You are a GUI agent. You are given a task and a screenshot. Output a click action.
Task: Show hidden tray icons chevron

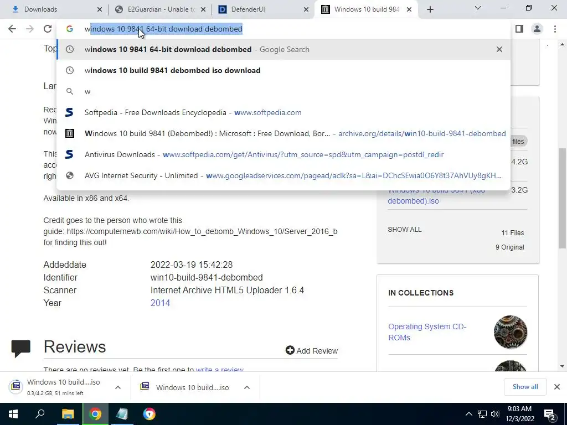[468, 414]
